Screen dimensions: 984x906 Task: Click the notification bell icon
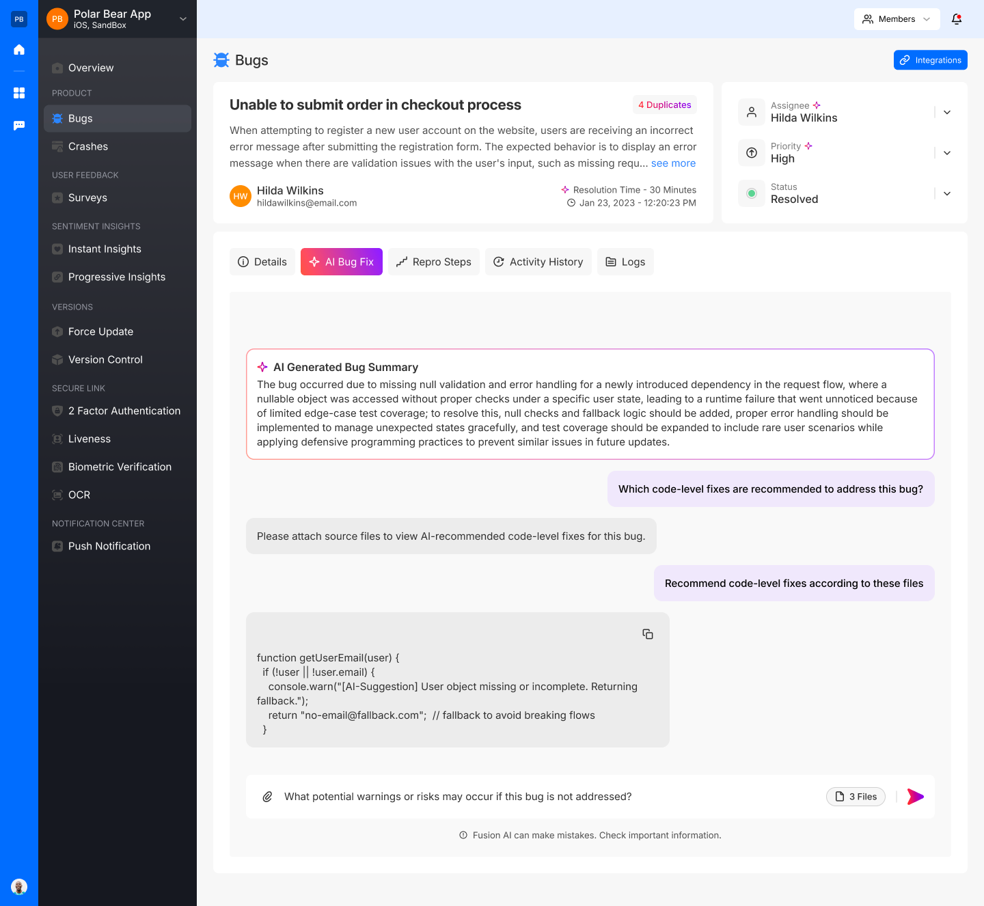coord(957,19)
